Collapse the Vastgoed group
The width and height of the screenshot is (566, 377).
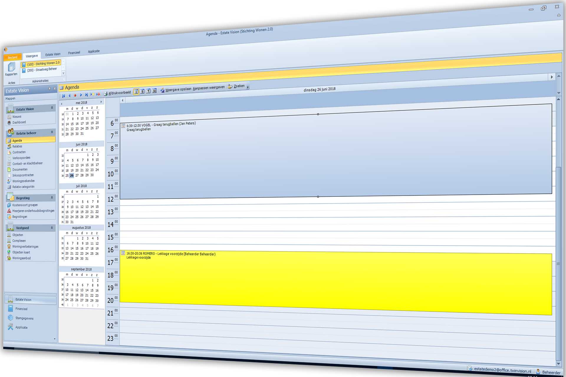tap(52, 228)
